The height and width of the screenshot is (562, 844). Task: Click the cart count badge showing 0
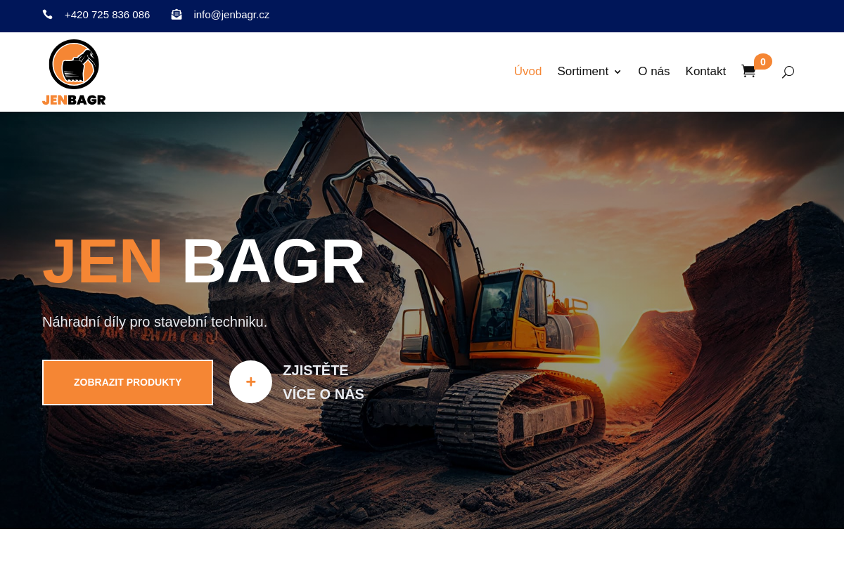(763, 62)
